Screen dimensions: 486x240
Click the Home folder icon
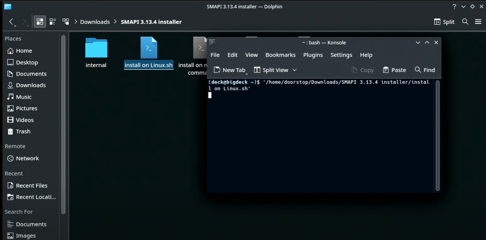pos(10,51)
